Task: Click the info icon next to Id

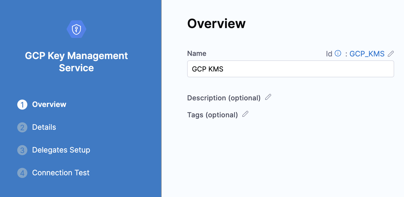Action: coord(338,53)
